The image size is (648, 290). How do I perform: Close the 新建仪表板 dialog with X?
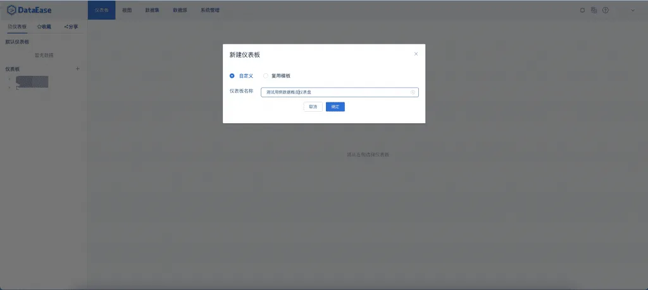point(416,54)
